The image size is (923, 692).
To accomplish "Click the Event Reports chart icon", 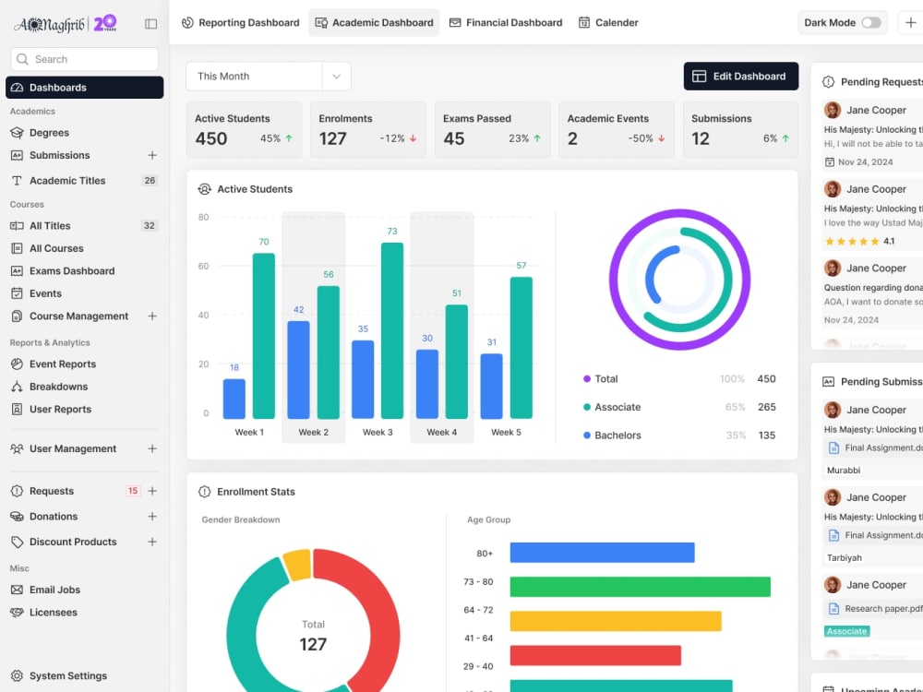I will 17,364.
